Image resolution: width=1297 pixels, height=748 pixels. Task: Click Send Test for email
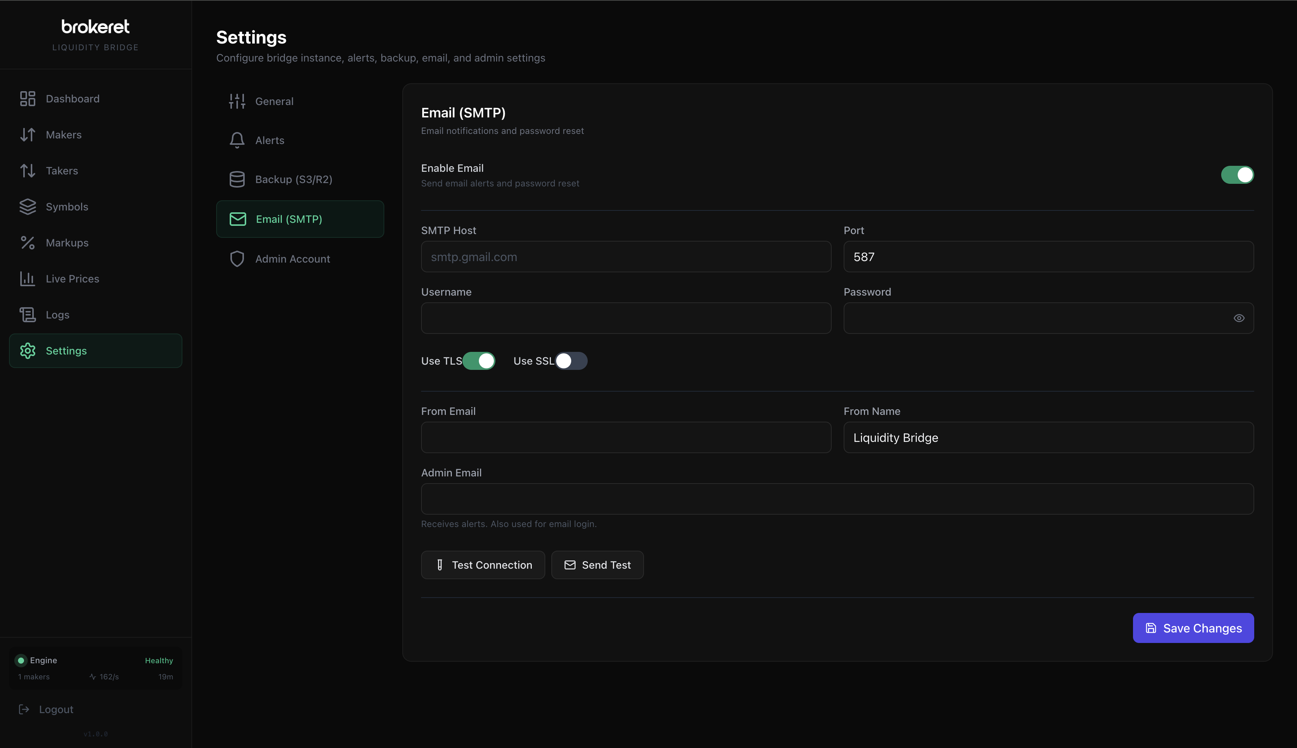point(597,565)
